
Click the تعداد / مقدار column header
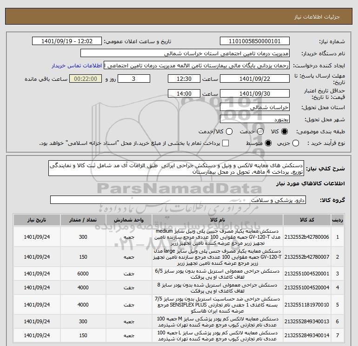[x=83, y=220]
